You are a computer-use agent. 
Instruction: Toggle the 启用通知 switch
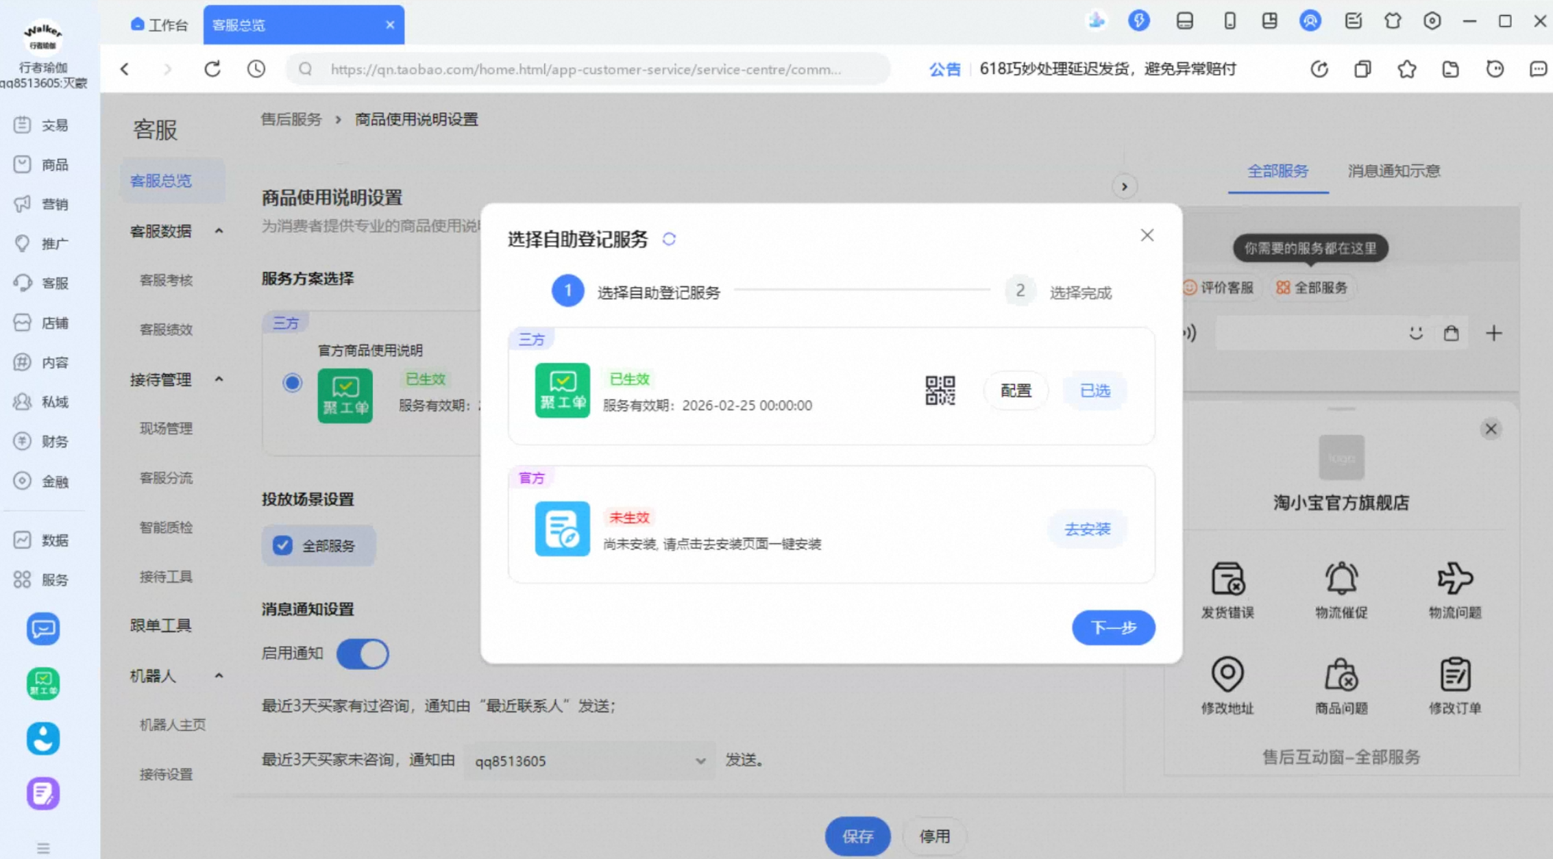pyautogui.click(x=363, y=653)
